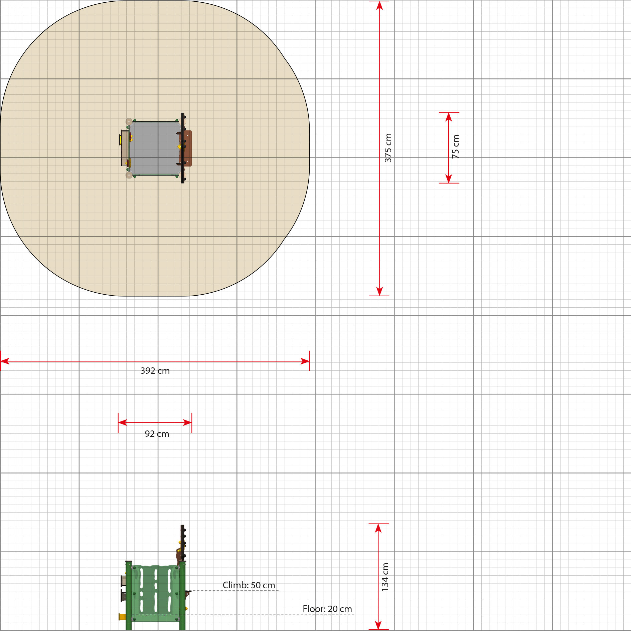
Task: Click the "Floor: 20 cm" annotation
Action: coord(327,609)
